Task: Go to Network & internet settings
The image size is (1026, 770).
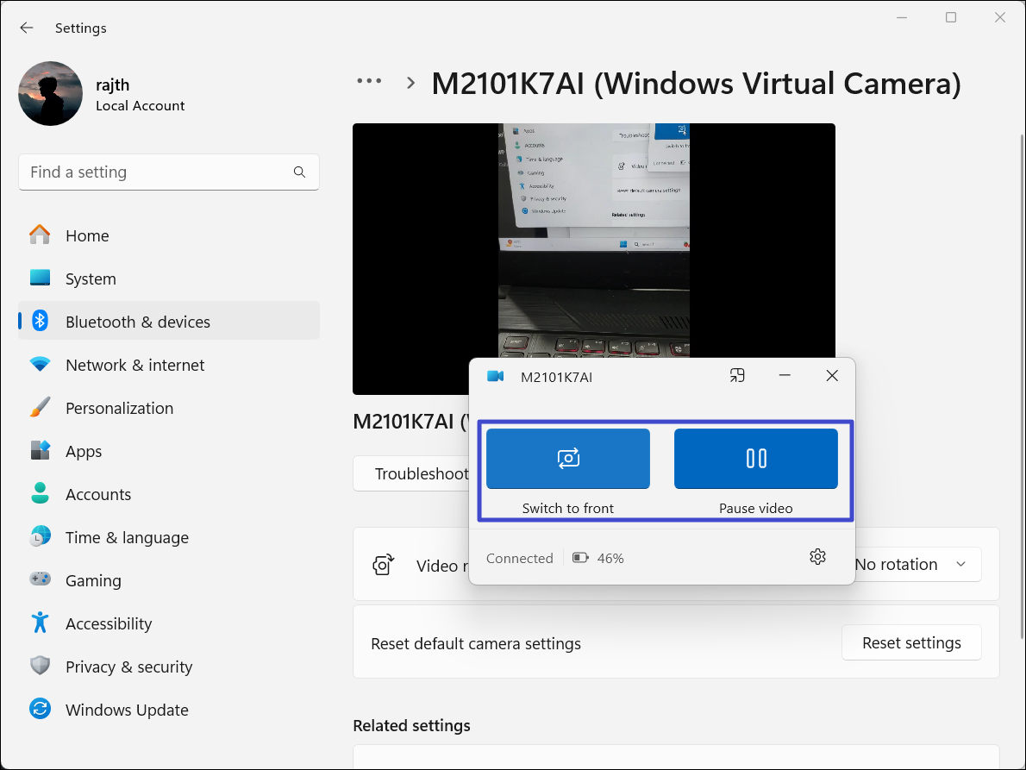Action: point(135,365)
